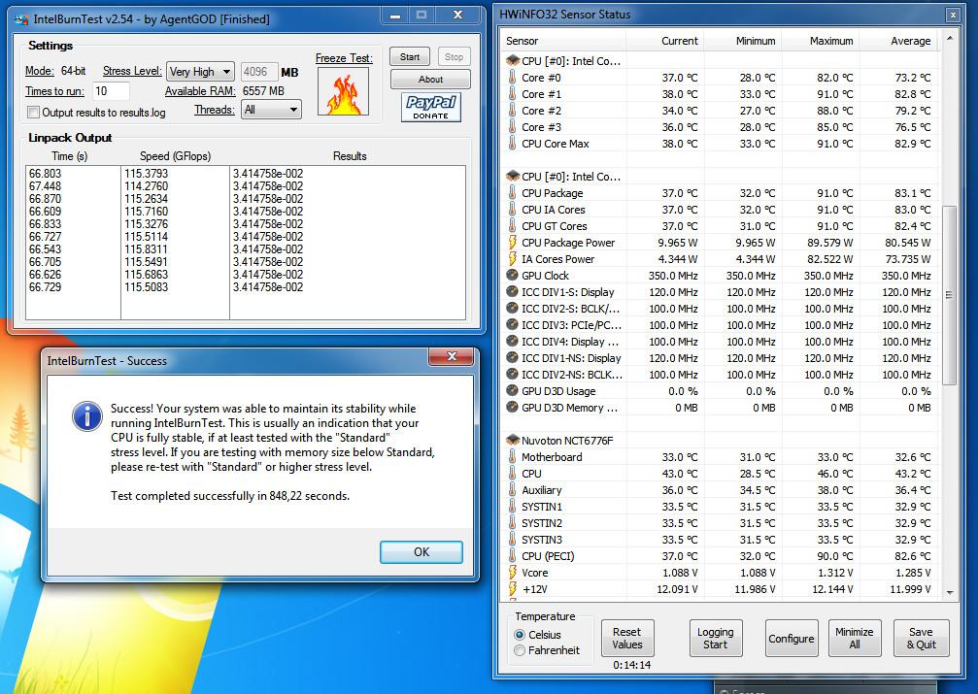Click the thermometer icon for Core #1
Image resolution: width=978 pixels, height=694 pixels.
coord(512,94)
